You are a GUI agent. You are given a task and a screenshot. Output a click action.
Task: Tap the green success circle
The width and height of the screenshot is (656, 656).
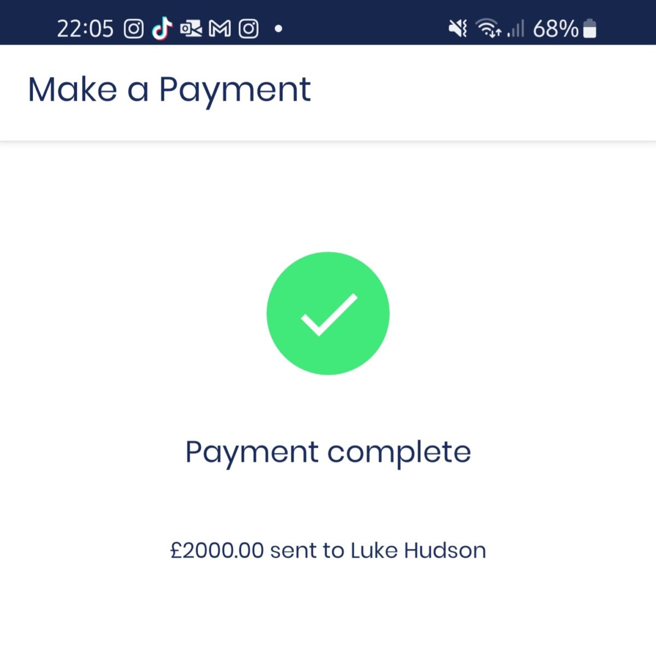(328, 313)
